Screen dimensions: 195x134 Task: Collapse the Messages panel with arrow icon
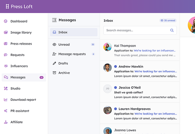click(x=54, y=20)
